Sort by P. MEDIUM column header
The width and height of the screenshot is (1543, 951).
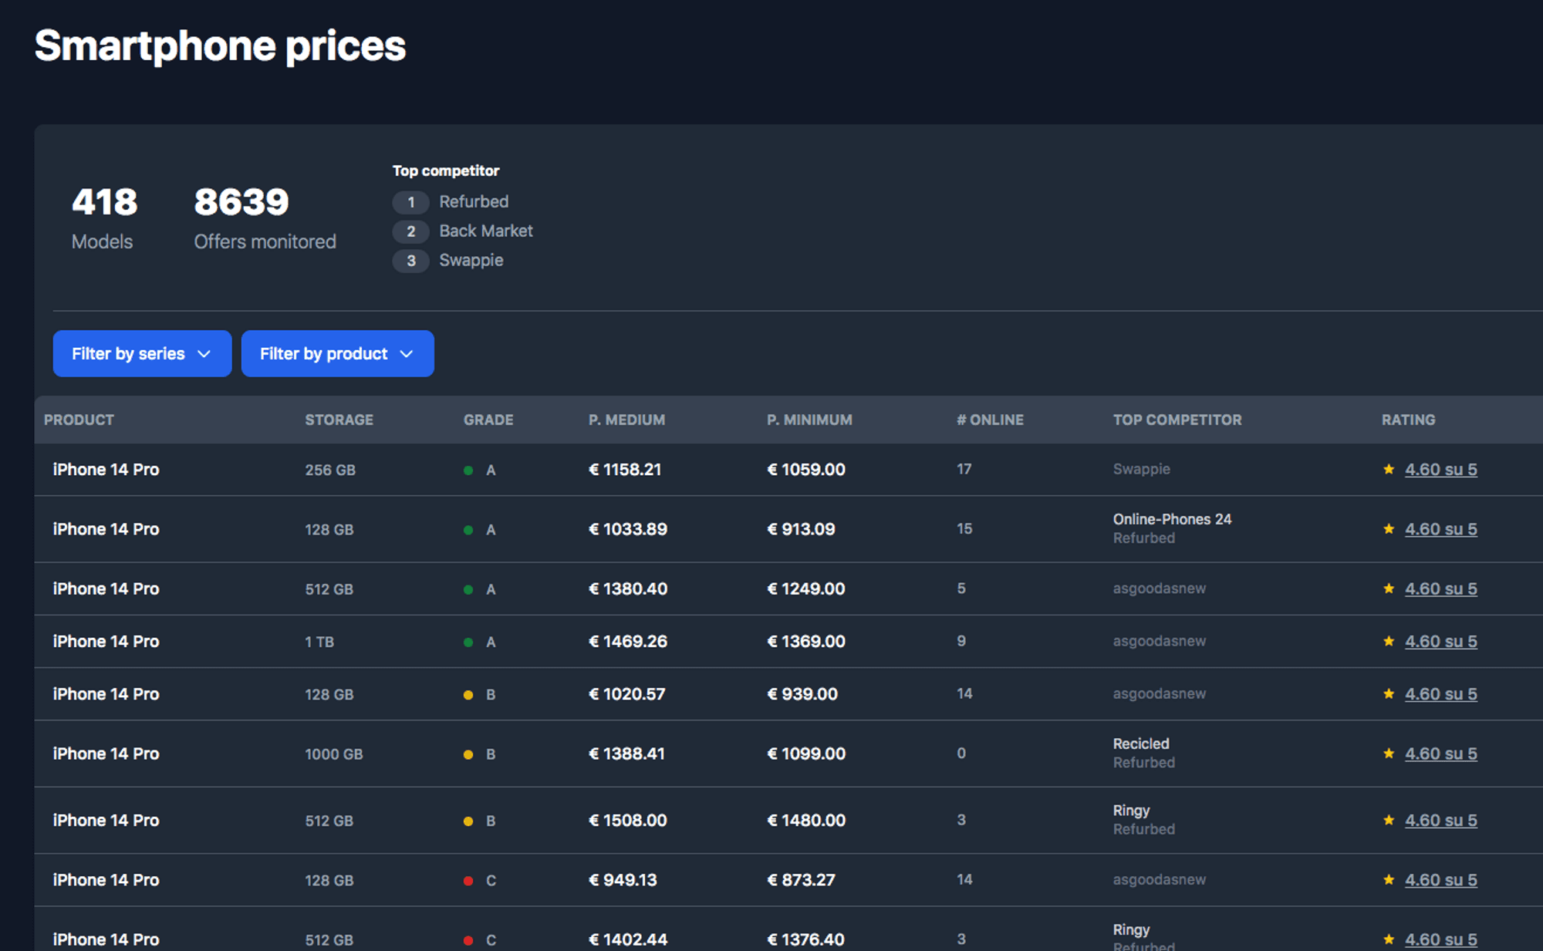(x=626, y=420)
